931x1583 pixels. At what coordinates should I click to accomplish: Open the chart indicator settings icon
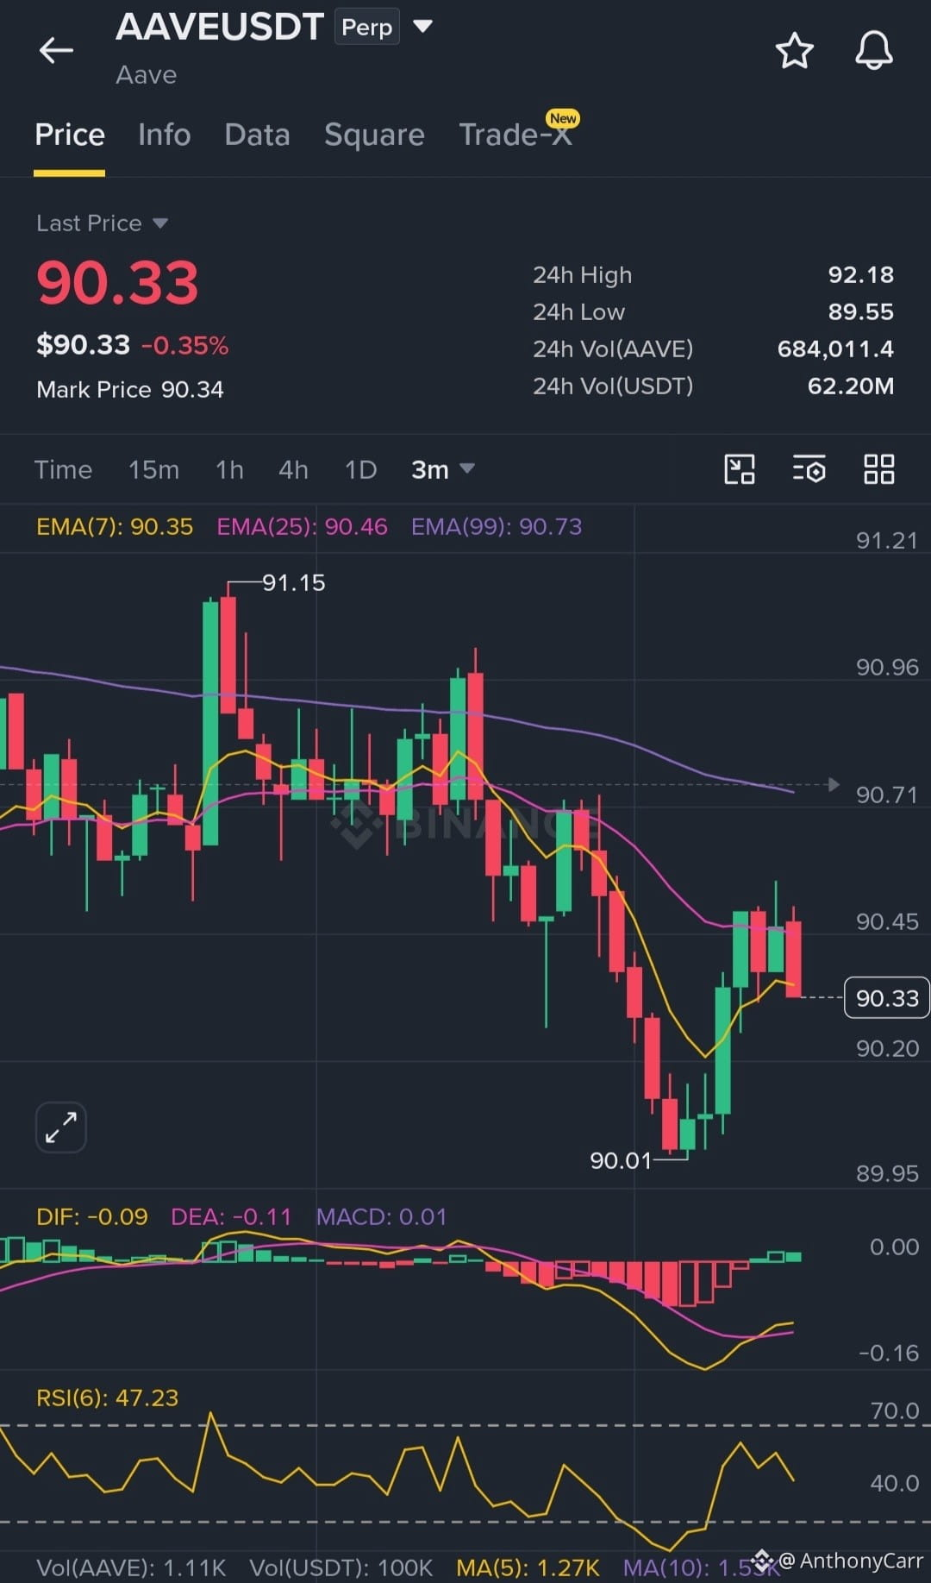click(809, 469)
